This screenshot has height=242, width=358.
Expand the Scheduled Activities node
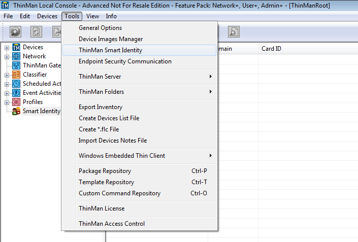(7, 84)
